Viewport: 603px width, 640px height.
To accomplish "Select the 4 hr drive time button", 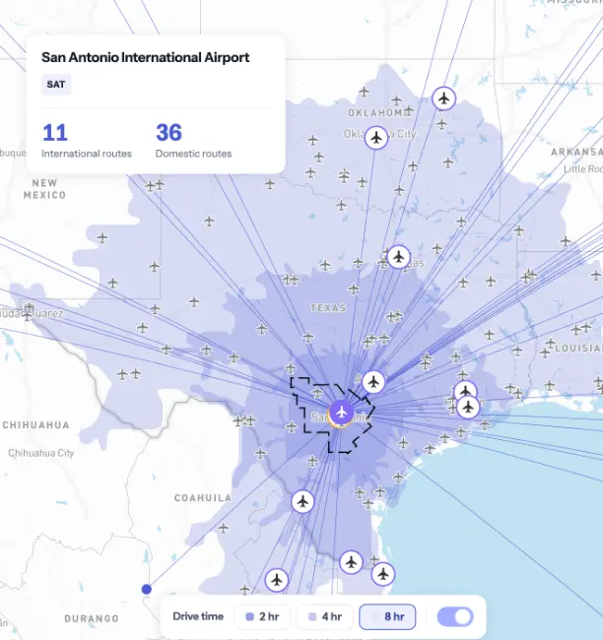I will 324,616.
